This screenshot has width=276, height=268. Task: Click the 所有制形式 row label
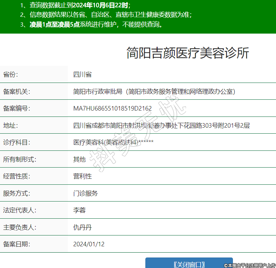pyautogui.click(x=20, y=160)
